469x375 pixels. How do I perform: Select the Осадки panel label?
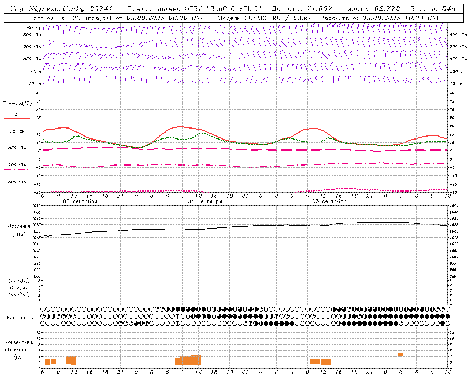click(19, 288)
